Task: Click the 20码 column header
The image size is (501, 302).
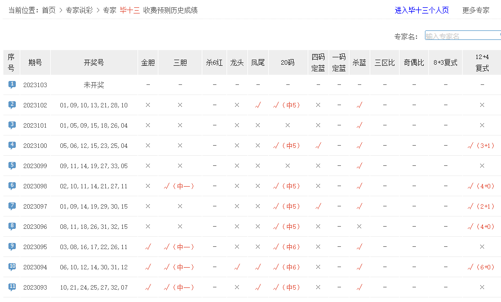Action: pyautogui.click(x=287, y=62)
